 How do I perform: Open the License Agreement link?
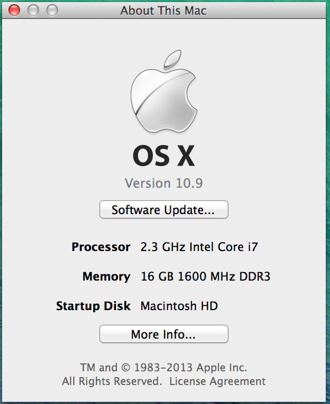(217, 381)
